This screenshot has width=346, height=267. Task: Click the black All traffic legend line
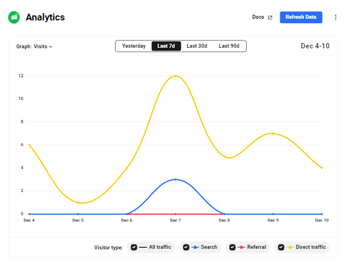pos(143,247)
